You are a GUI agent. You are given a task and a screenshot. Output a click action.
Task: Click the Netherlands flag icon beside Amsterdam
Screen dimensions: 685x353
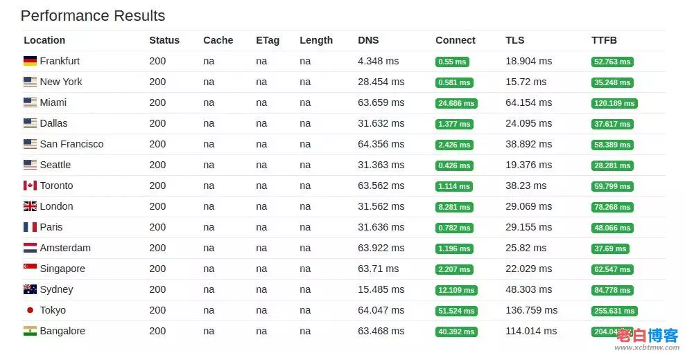point(30,248)
